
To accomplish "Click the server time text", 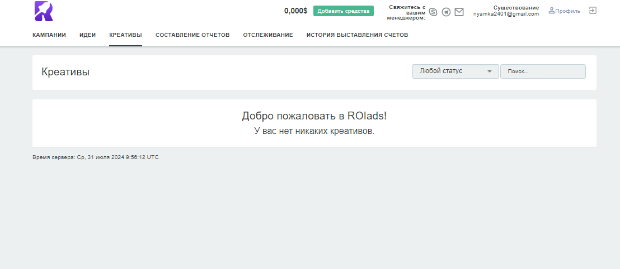I will click(x=96, y=157).
